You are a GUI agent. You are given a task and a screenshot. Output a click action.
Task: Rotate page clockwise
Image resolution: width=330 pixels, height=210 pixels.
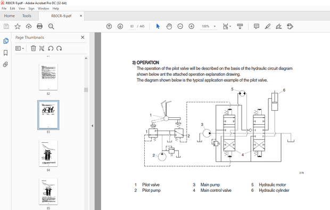(59, 49)
